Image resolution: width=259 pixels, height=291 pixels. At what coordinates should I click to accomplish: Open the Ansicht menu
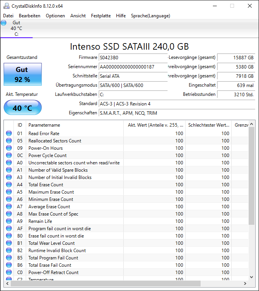pos(78,16)
